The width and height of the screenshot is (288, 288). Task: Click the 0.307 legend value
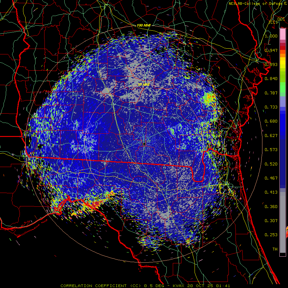coord(271,221)
